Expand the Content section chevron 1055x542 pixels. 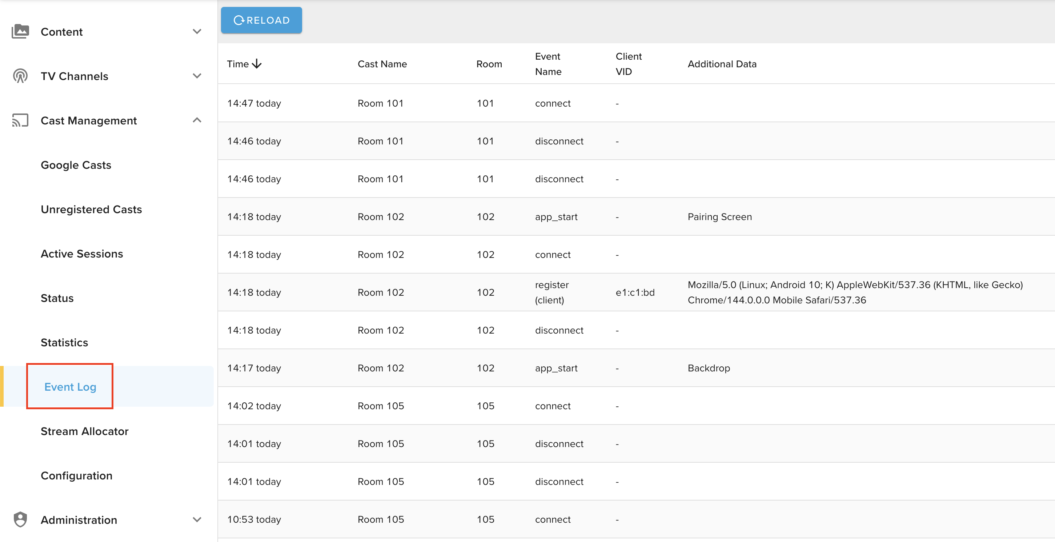[197, 32]
